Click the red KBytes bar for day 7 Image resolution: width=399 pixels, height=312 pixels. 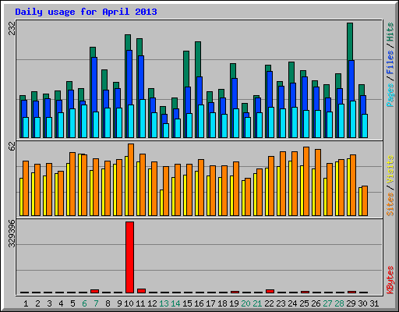click(94, 291)
